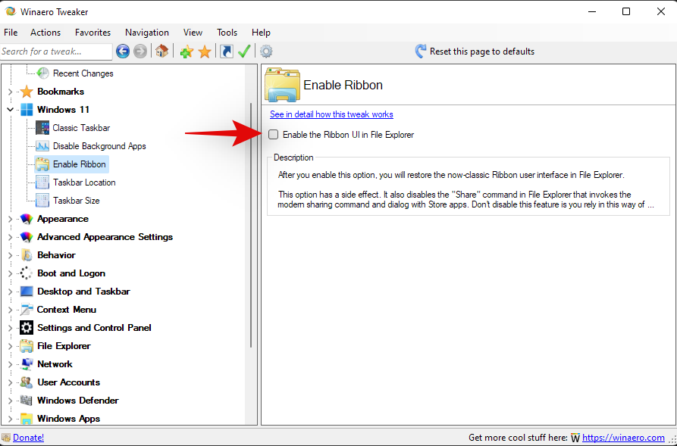Maximize the Winaero Tweaker window
This screenshot has width=677, height=446.
click(626, 11)
